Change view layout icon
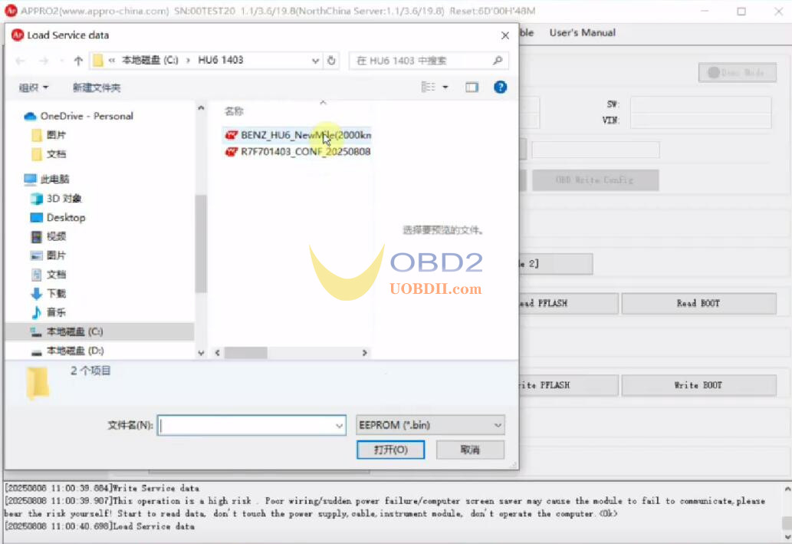Image resolution: width=792 pixels, height=544 pixels. click(x=429, y=87)
